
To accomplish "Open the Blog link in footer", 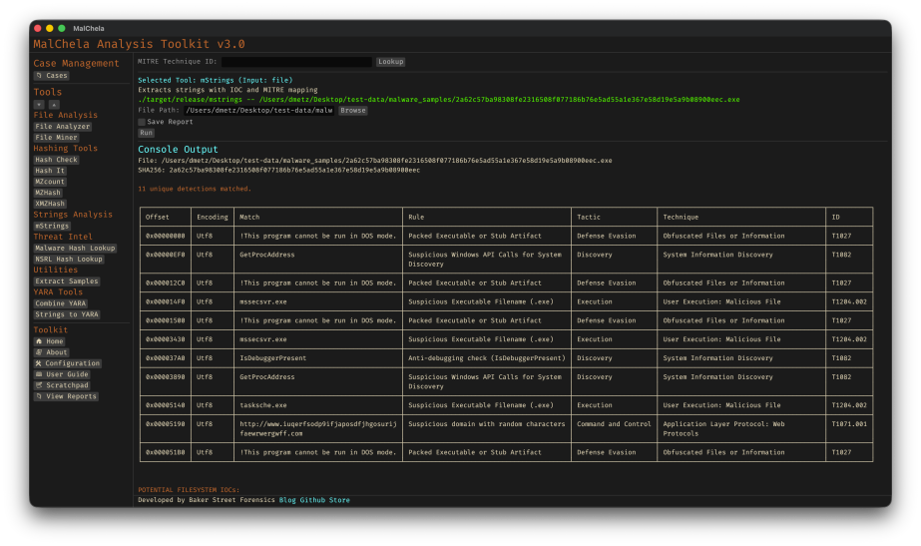I will click(287, 500).
